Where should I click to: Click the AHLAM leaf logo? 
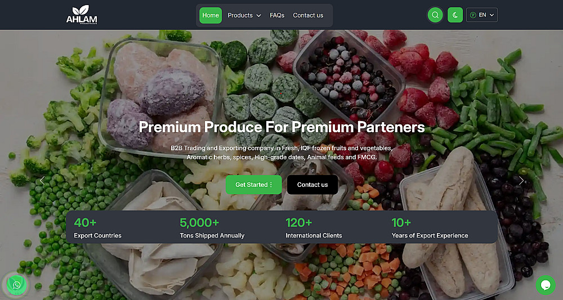[x=78, y=15]
